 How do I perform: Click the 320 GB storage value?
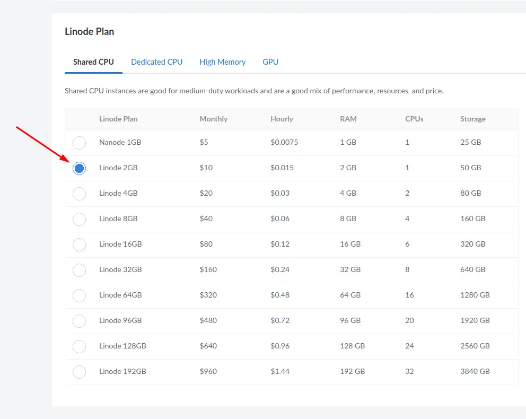click(473, 244)
